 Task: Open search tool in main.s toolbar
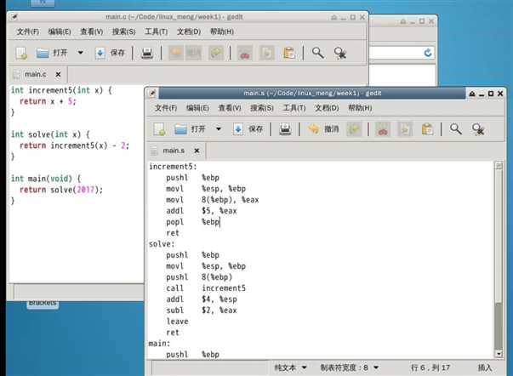[x=455, y=129]
